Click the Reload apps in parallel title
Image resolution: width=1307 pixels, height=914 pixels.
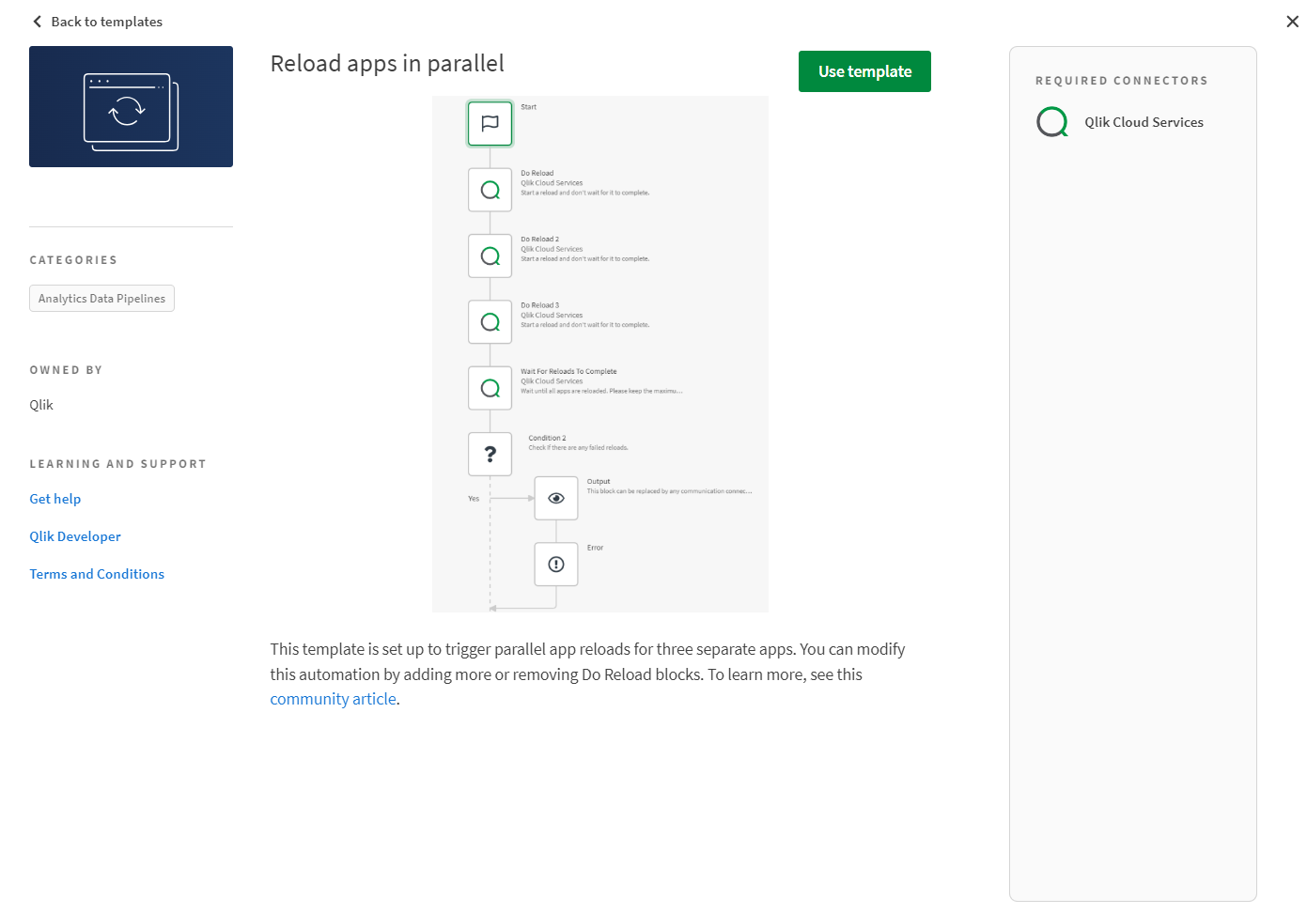(x=387, y=63)
